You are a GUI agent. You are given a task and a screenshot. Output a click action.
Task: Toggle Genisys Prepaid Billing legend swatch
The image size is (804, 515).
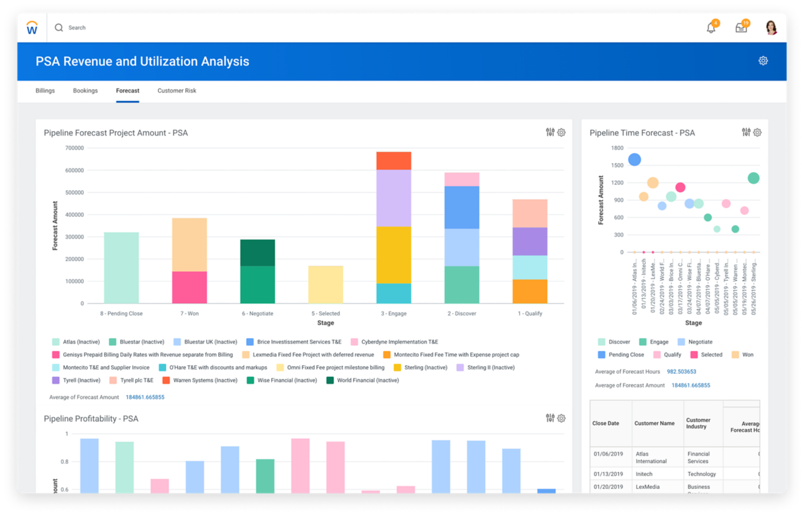pyautogui.click(x=56, y=355)
